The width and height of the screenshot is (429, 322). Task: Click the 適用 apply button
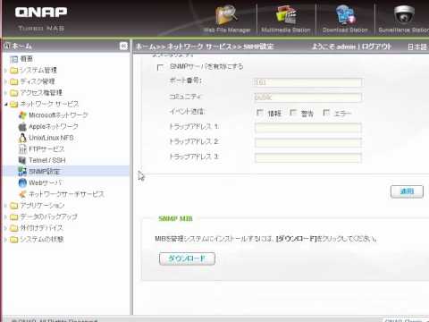tap(407, 191)
